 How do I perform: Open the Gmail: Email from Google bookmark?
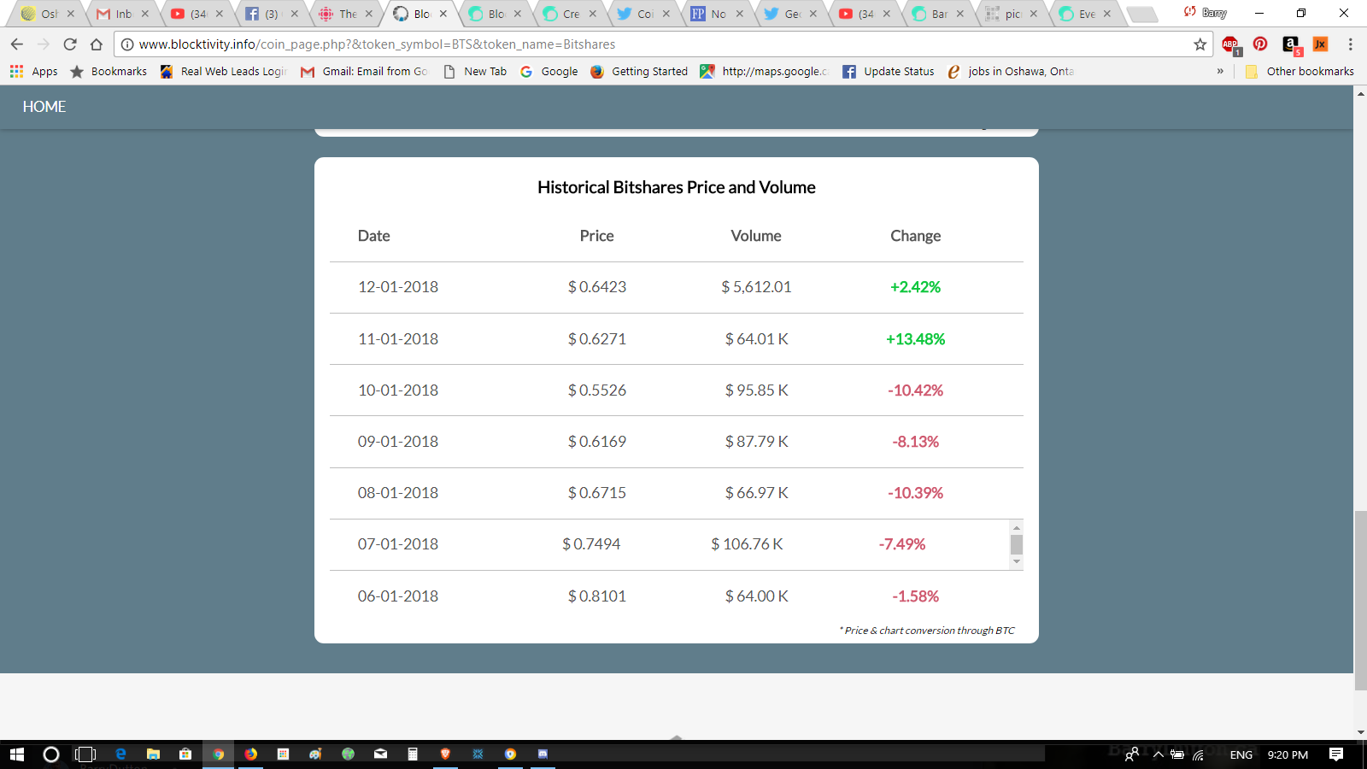[x=365, y=72]
